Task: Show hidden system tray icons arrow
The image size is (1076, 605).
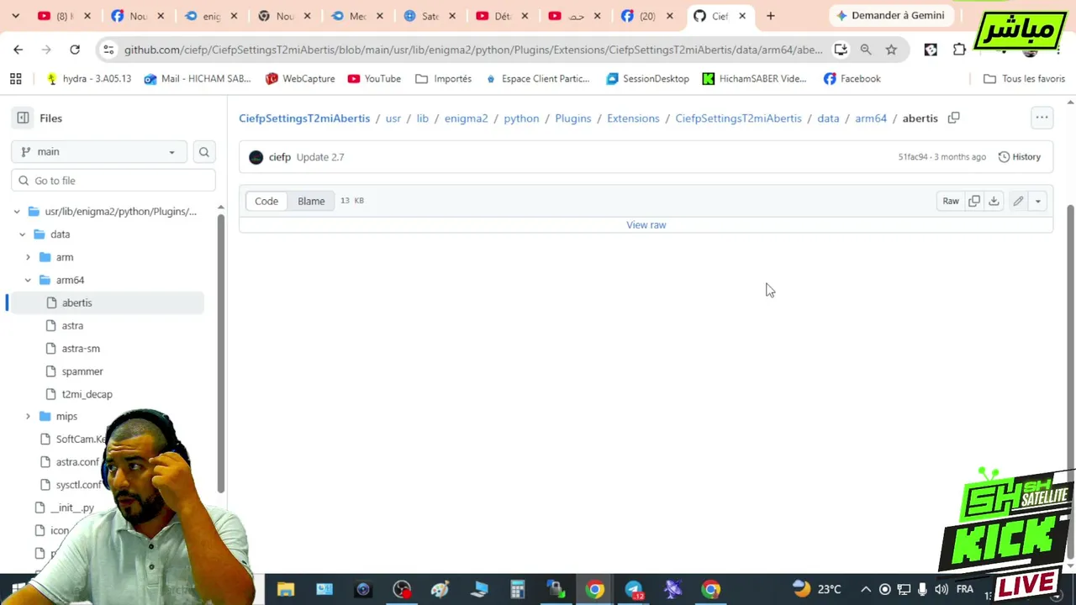Action: [866, 590]
